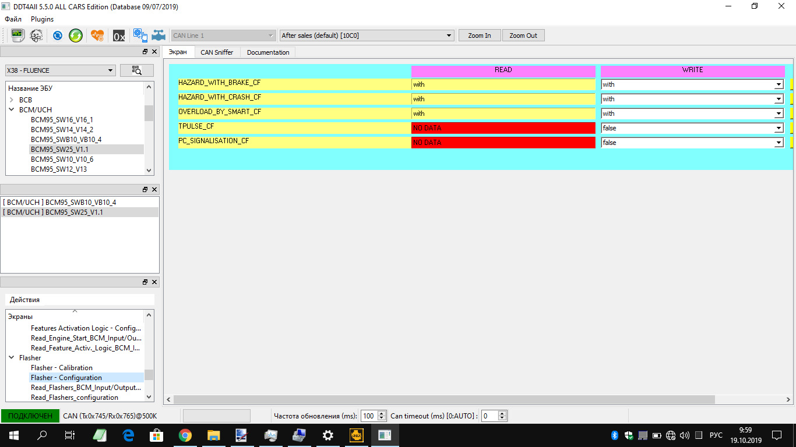This screenshot has height=447, width=796.
Task: Click the Частота обновления value field
Action: [x=369, y=416]
